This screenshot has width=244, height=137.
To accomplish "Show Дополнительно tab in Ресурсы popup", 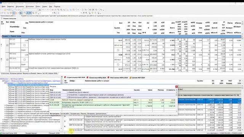I will (101, 114).
